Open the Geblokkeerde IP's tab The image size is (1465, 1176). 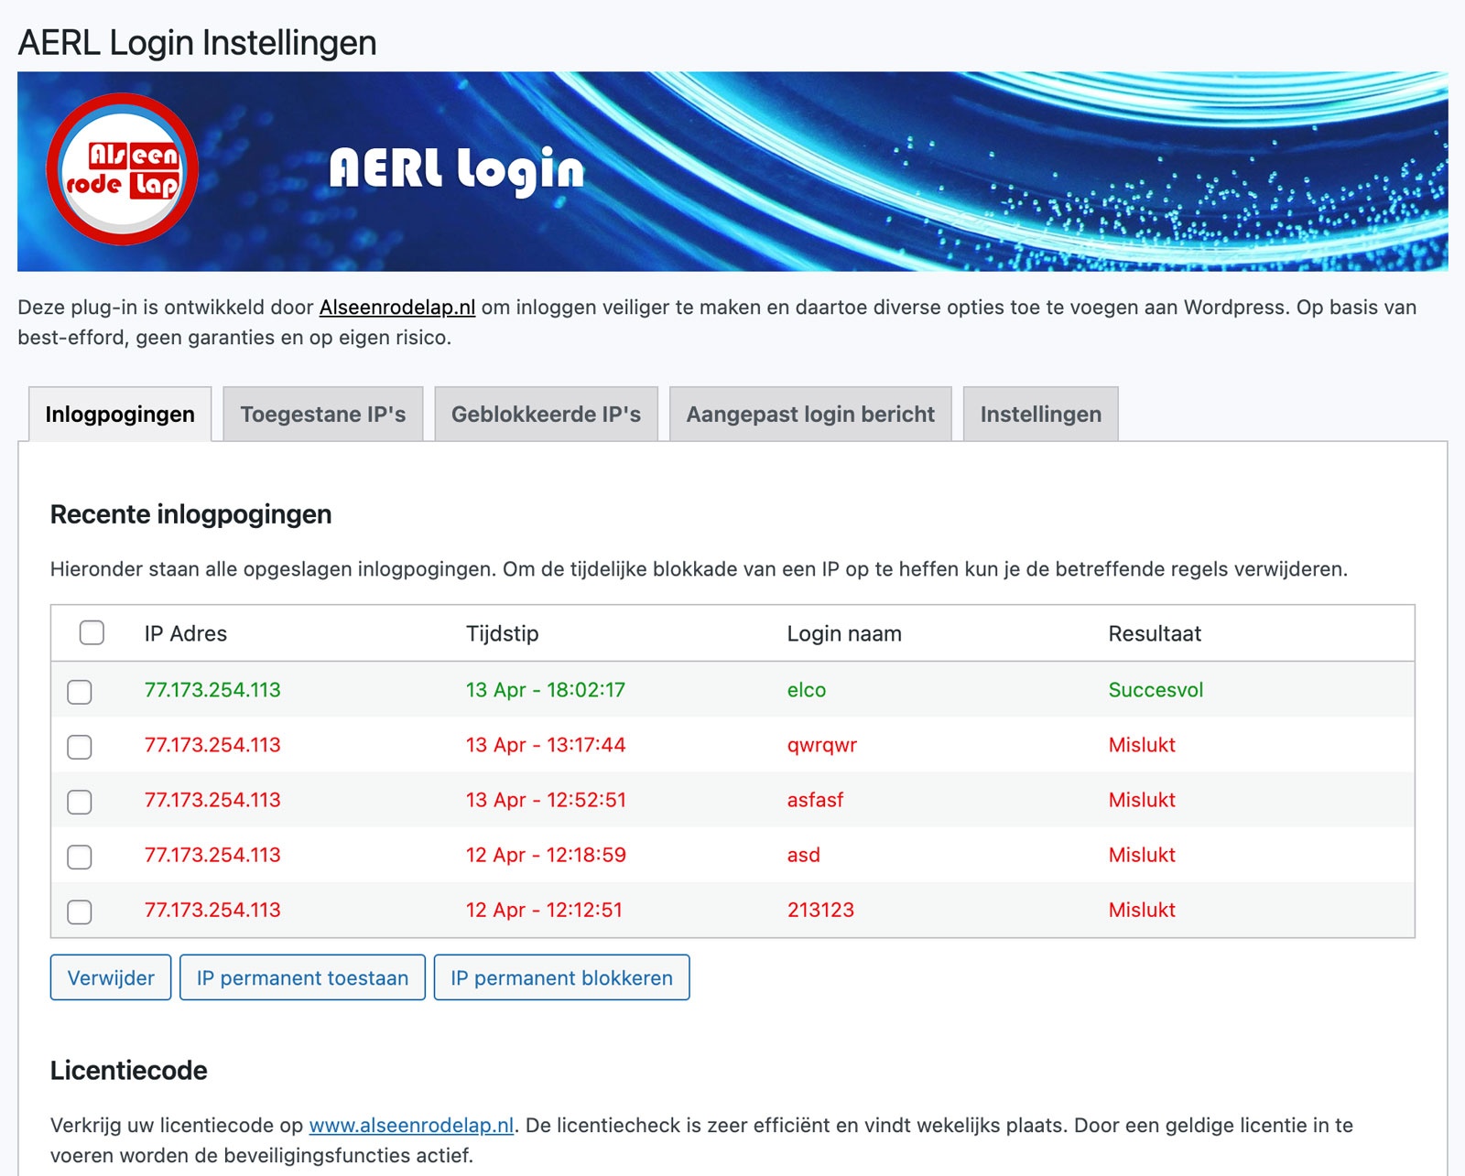click(x=546, y=415)
